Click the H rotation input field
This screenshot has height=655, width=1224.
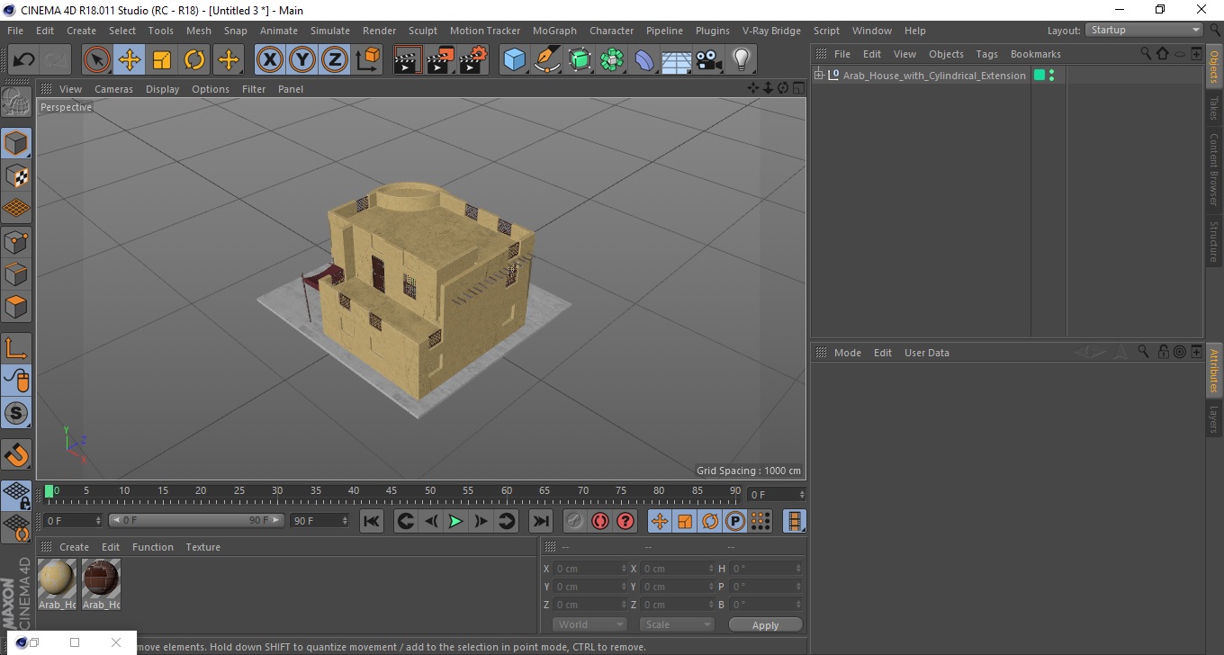point(765,569)
